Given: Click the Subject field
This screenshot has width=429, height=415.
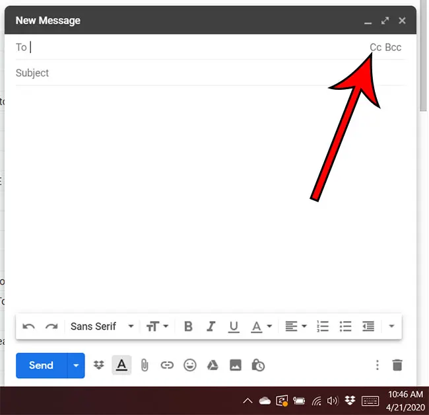Looking at the screenshot, I should click(x=198, y=73).
